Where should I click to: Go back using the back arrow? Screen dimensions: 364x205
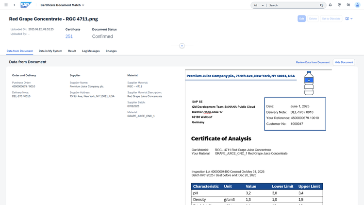pos(15,5)
